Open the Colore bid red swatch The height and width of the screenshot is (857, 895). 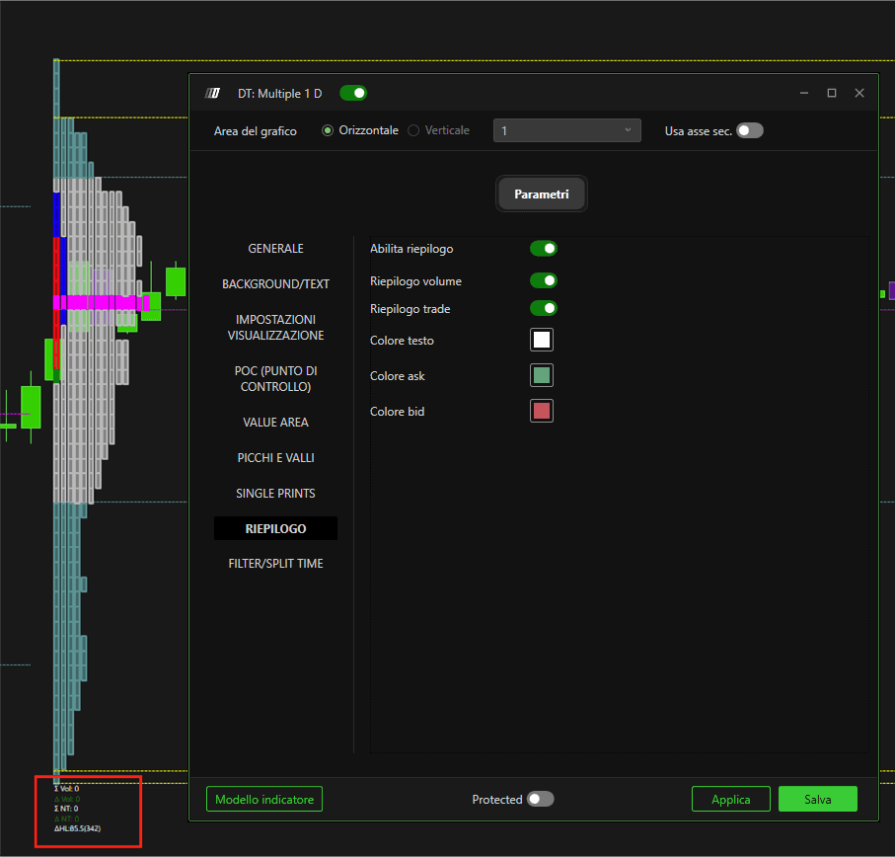(x=541, y=411)
